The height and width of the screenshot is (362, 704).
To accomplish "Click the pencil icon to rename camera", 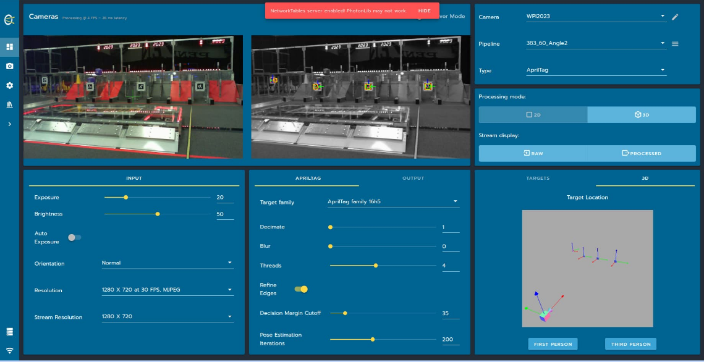I will coord(675,17).
